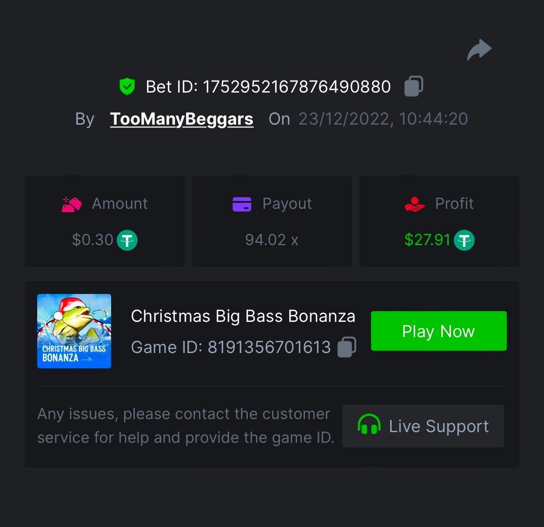Click the $27.91 profit value
Image resolution: width=544 pixels, height=527 pixels.
point(427,240)
